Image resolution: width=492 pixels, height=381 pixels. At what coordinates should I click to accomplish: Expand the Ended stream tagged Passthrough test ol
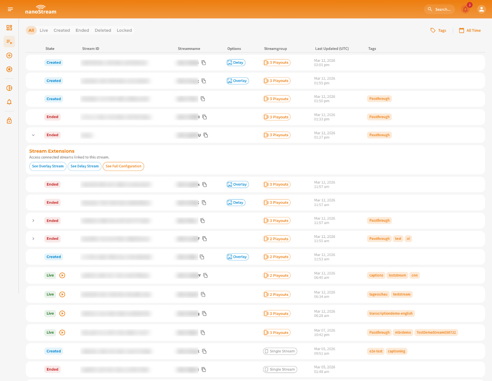(33, 238)
